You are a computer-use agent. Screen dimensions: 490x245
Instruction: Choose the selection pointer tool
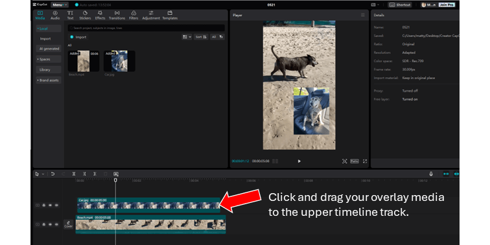point(37,174)
